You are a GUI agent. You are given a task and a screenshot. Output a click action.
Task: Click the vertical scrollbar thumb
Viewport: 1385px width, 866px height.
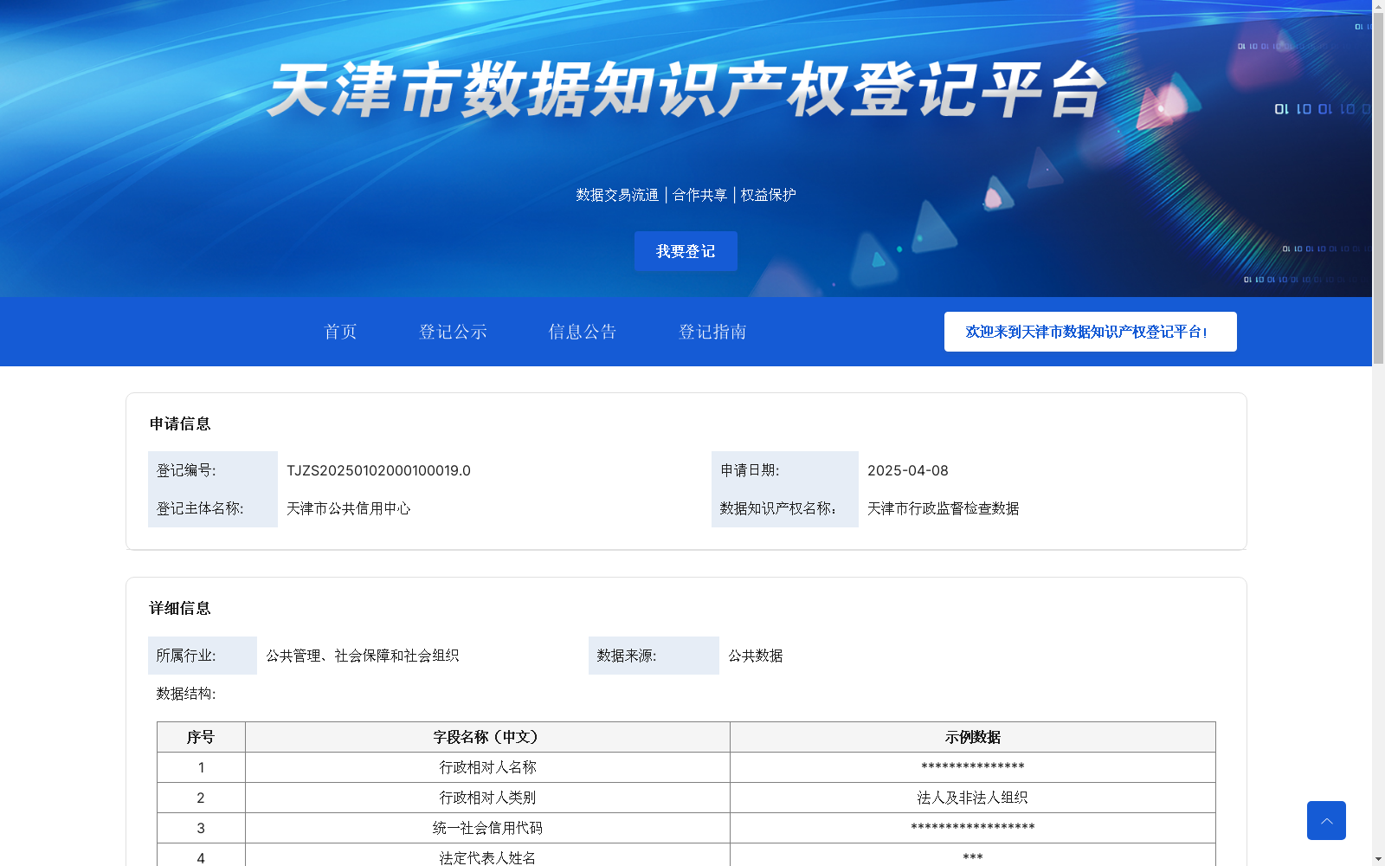pyautogui.click(x=1378, y=189)
